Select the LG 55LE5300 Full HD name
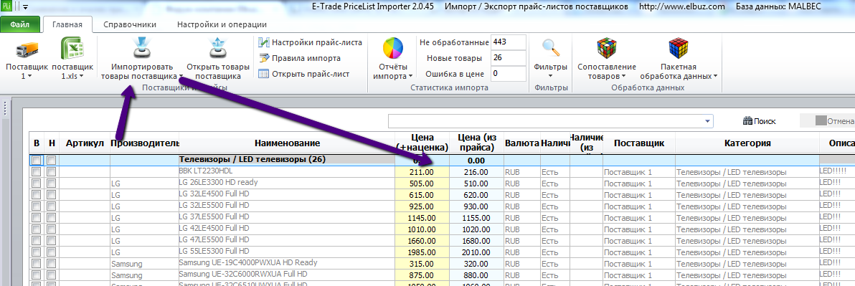The image size is (855, 286). pyautogui.click(x=287, y=252)
